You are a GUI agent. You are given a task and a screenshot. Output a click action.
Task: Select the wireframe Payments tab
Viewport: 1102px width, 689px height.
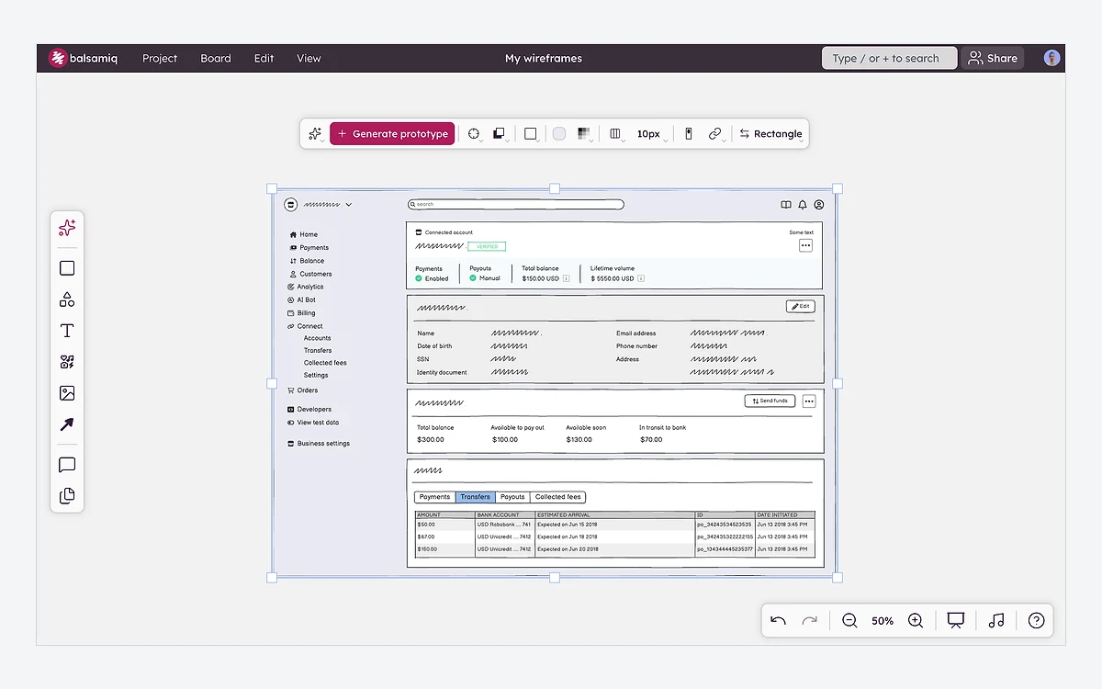tap(434, 497)
